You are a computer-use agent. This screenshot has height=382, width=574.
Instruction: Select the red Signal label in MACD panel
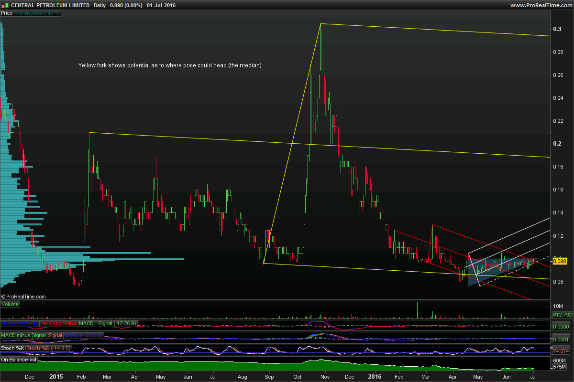[55, 336]
